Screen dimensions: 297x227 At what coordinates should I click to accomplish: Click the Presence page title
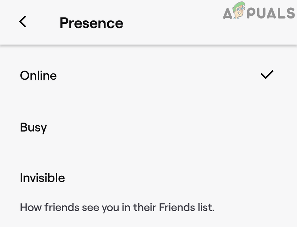(91, 23)
